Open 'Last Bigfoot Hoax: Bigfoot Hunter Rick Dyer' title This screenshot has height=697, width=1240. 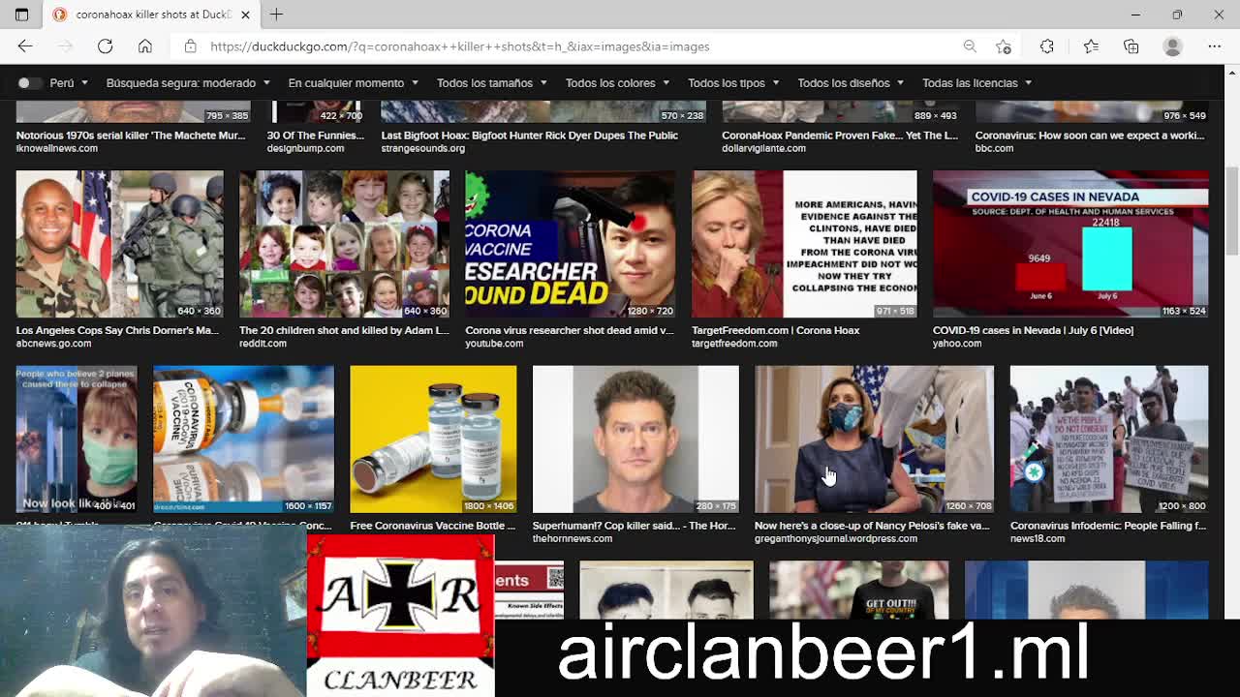(529, 136)
